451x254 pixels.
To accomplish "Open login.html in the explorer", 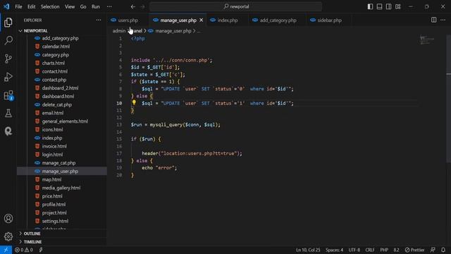I will point(52,155).
